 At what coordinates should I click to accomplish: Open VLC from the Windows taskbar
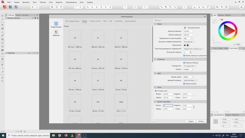pyautogui.click(x=72, y=135)
